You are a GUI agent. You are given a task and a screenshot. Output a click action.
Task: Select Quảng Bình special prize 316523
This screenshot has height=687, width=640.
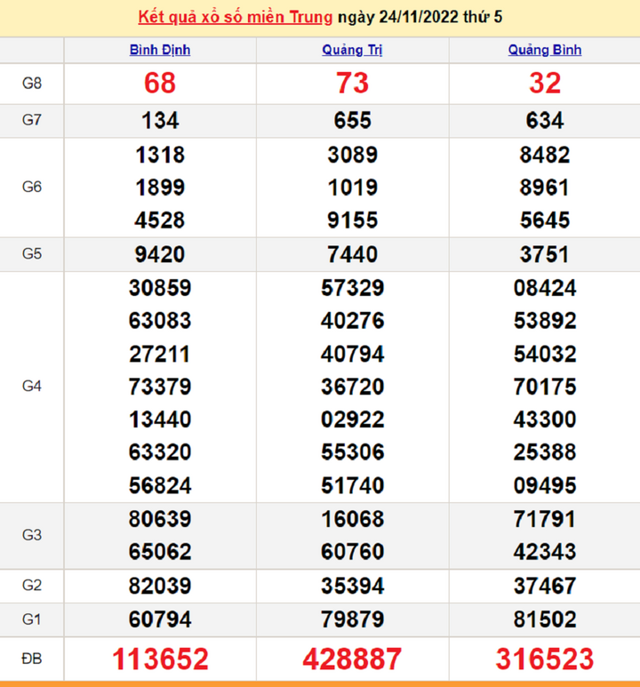click(544, 659)
